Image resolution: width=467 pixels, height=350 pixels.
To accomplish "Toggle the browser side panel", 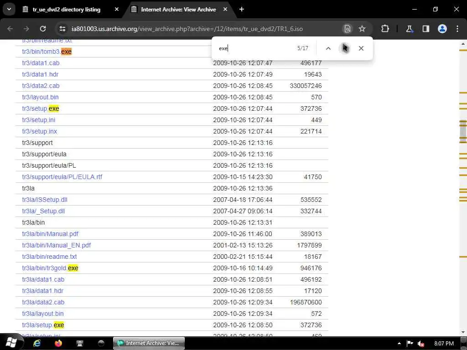I will [426, 29].
